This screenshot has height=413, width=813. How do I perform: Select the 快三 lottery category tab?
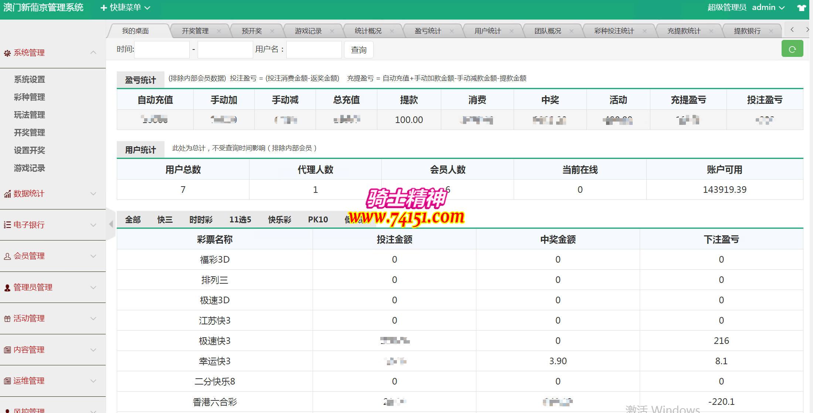pyautogui.click(x=165, y=220)
